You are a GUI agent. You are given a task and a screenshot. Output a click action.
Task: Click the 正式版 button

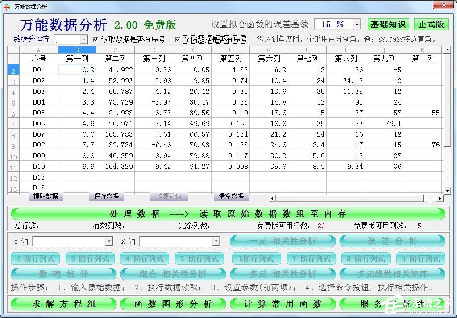431,25
